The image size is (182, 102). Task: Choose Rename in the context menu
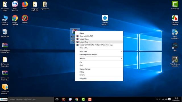pos(99,75)
